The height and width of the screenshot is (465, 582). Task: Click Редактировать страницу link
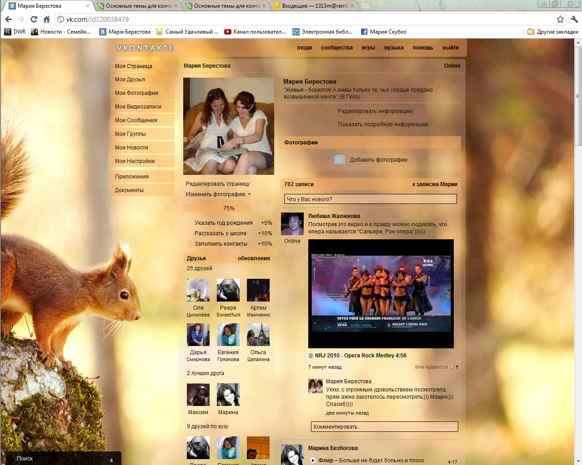click(218, 184)
